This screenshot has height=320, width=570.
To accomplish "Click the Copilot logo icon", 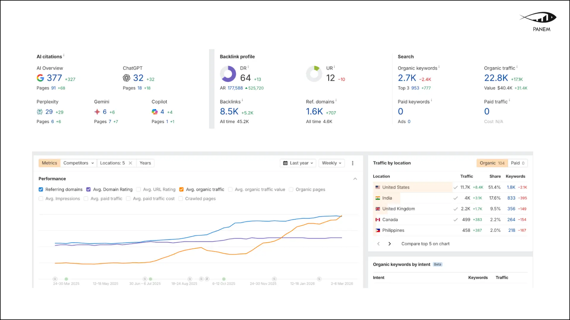I will 155,112.
